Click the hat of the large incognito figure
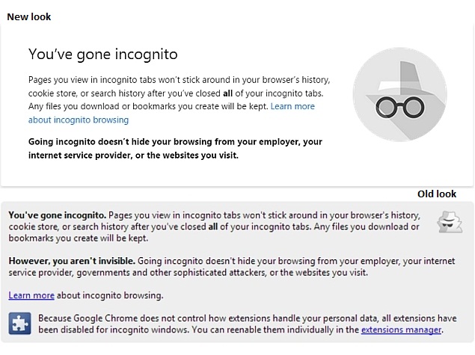Viewport: 475px width, 355px height. pyautogui.click(x=400, y=80)
